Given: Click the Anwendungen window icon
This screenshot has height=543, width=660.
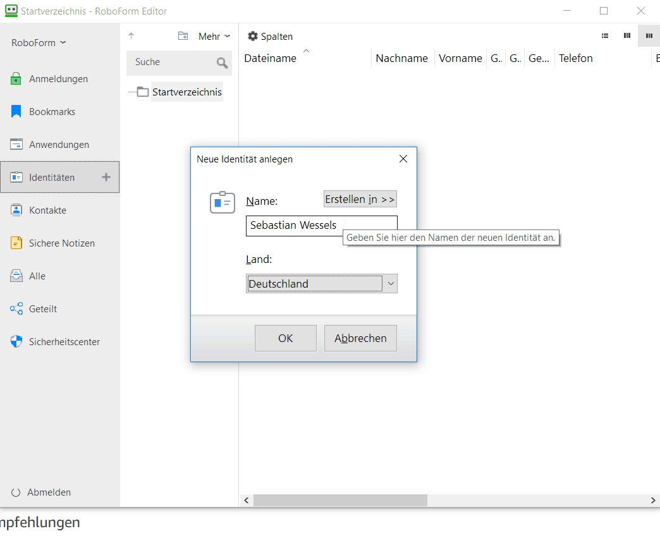Looking at the screenshot, I should (x=16, y=144).
